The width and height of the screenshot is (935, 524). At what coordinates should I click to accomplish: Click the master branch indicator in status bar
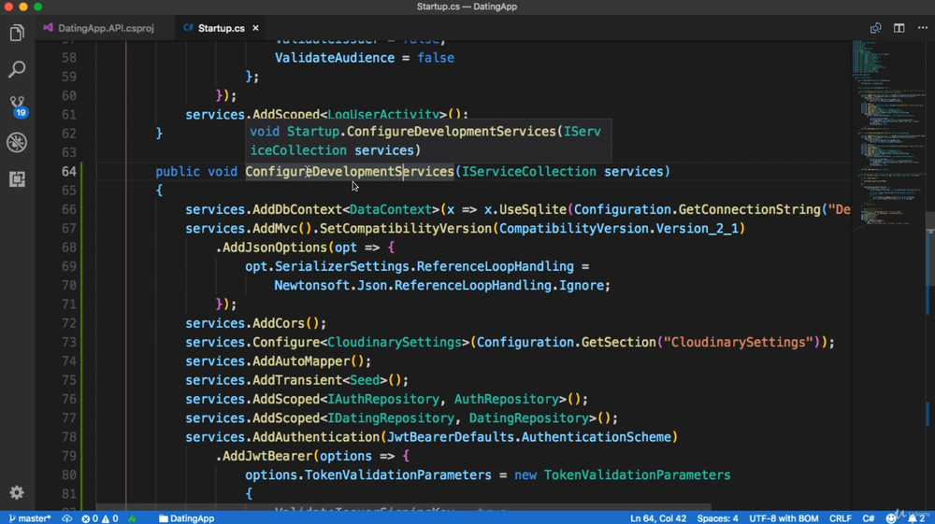click(30, 518)
